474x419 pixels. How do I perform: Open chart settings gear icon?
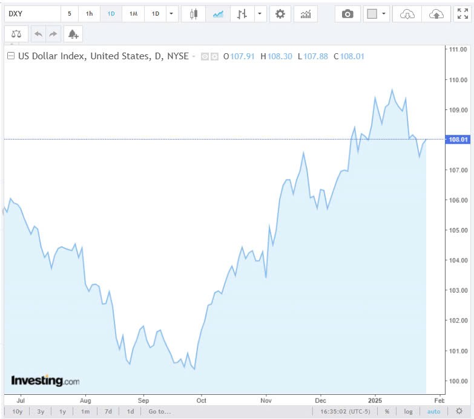280,14
